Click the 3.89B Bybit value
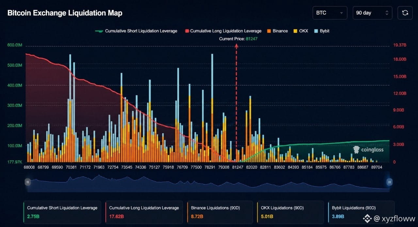Screen dimensions: 418x227 pyautogui.click(x=338, y=217)
